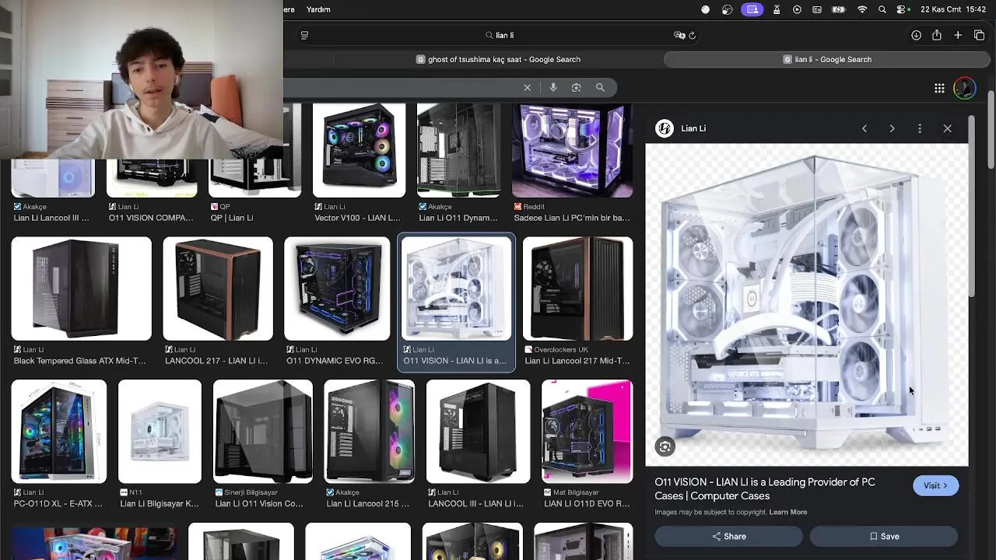Clear the Google search box with X
This screenshot has height=560, width=996.
click(527, 88)
